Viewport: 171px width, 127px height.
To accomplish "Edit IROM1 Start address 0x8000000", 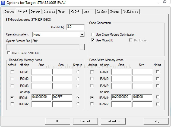I will click(x=42, y=97).
